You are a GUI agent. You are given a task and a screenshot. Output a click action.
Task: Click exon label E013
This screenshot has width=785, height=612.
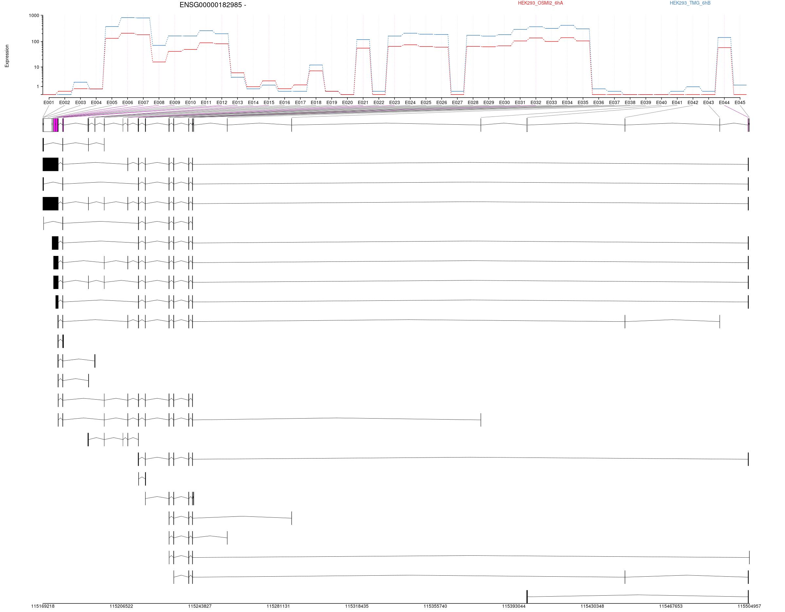(237, 102)
